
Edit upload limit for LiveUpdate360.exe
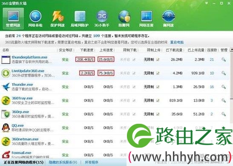pyautogui.click(x=158, y=73)
